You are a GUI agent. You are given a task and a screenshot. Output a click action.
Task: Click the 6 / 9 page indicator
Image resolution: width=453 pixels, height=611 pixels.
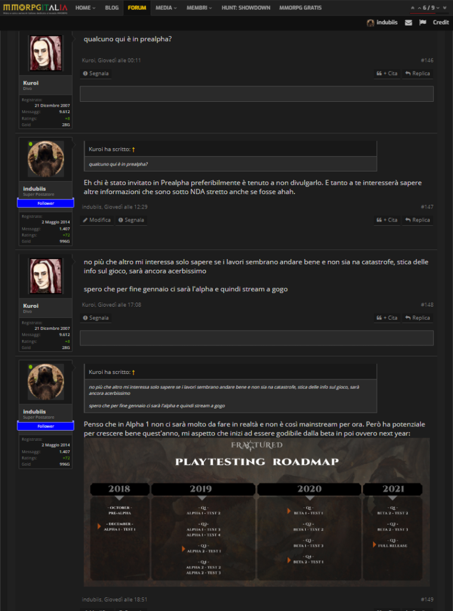click(x=429, y=8)
